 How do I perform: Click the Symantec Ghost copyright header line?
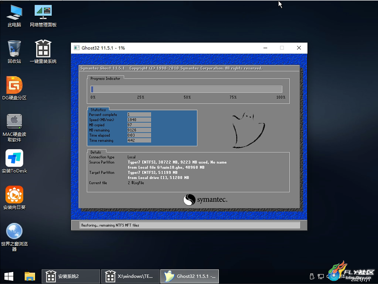[171, 68]
